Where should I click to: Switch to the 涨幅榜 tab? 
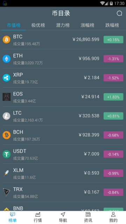(87, 25)
